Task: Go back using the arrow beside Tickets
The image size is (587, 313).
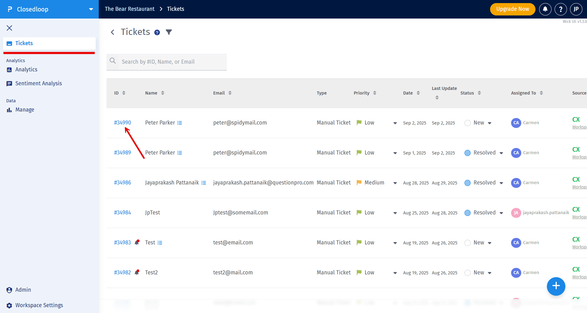Action: pos(113,32)
